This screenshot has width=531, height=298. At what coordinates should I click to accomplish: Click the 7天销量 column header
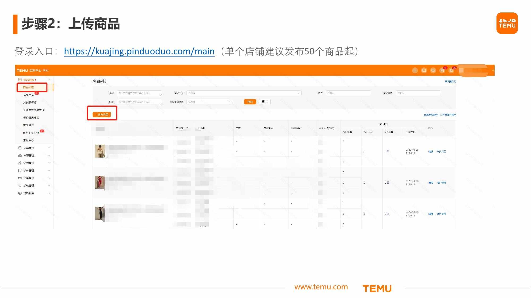(x=389, y=132)
